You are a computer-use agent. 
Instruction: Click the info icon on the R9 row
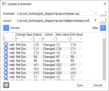point(6,61)
